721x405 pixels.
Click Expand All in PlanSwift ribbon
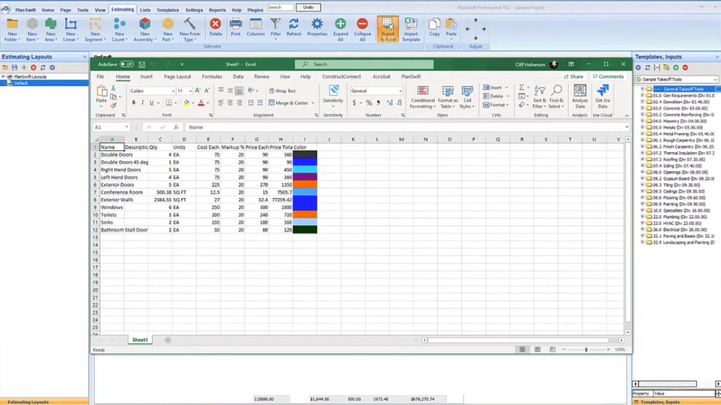click(x=340, y=29)
